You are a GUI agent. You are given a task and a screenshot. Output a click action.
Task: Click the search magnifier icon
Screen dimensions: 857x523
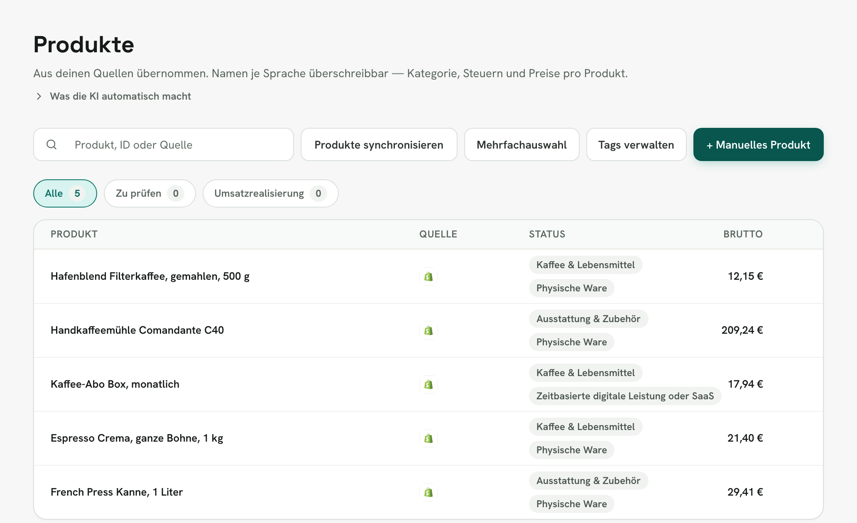tap(51, 144)
